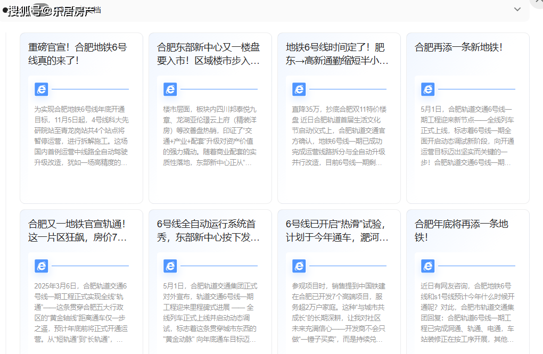
Task: Collapse the panel using top-right chevron
Action: click(x=517, y=10)
